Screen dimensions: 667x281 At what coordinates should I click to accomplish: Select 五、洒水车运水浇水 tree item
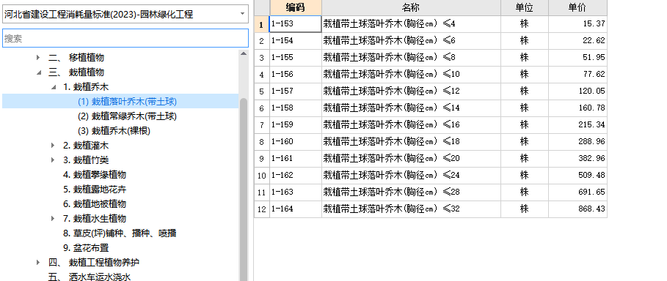point(90,277)
